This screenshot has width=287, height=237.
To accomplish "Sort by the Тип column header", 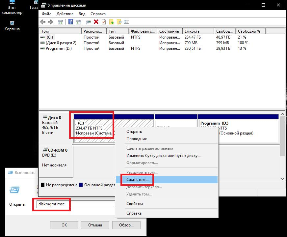I will (x=117, y=31).
